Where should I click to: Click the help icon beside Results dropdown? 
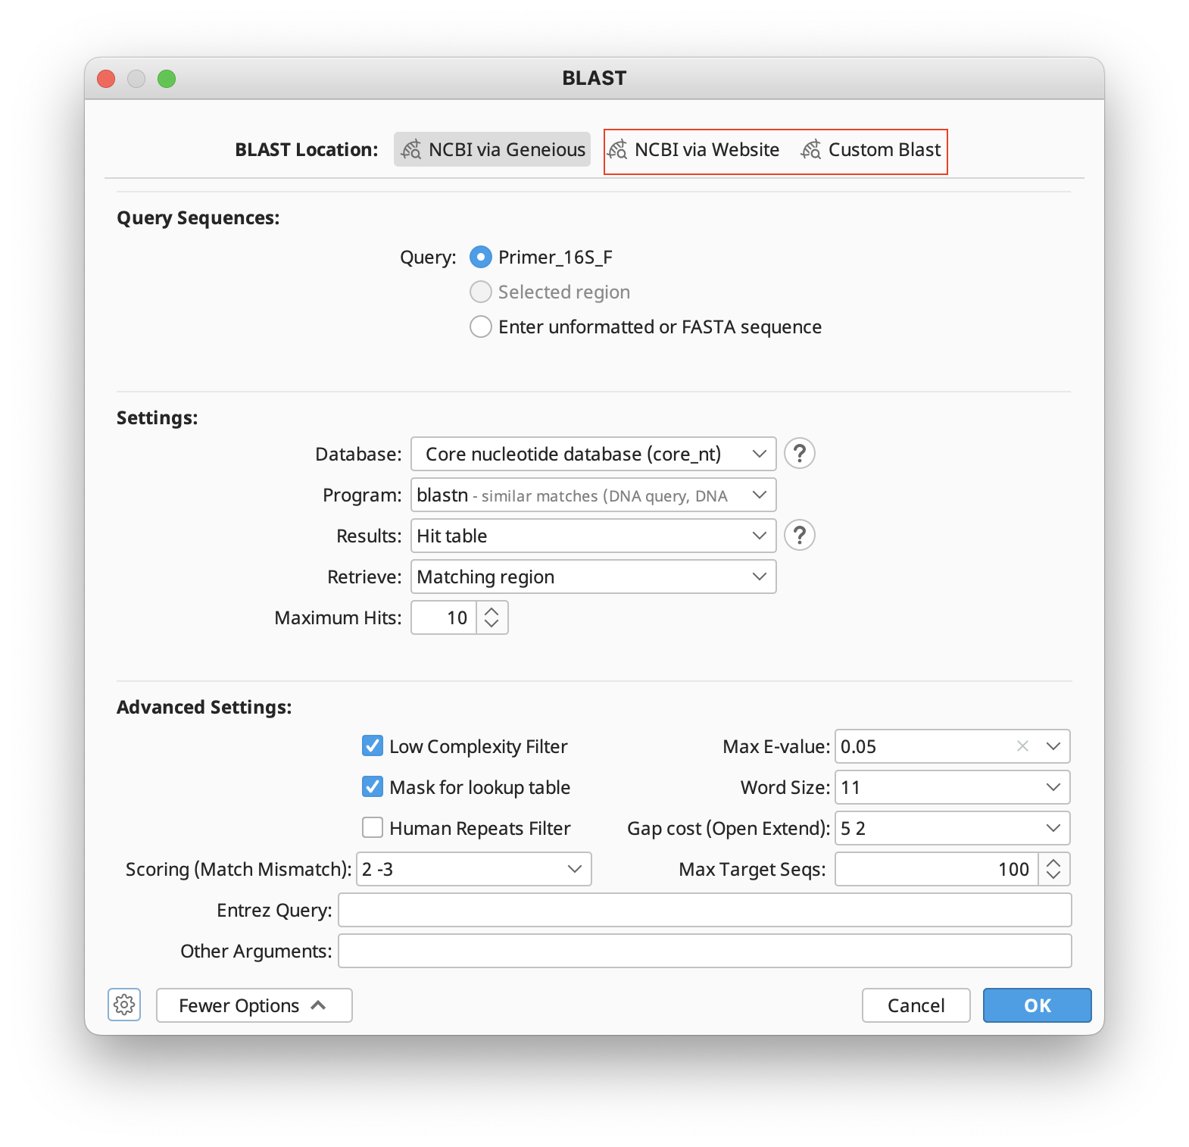pyautogui.click(x=799, y=536)
